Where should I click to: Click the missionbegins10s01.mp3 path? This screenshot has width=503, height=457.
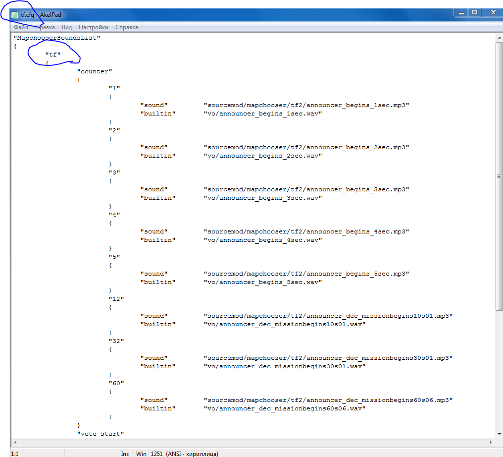click(328, 316)
